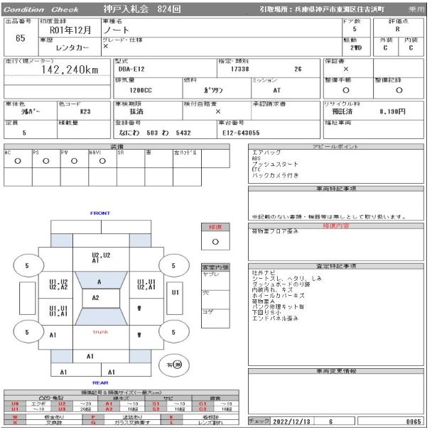Image resolution: width=432 pixels, height=432 pixels.
Task: Toggle the PS equipment circle mark
Action: (x=45, y=161)
